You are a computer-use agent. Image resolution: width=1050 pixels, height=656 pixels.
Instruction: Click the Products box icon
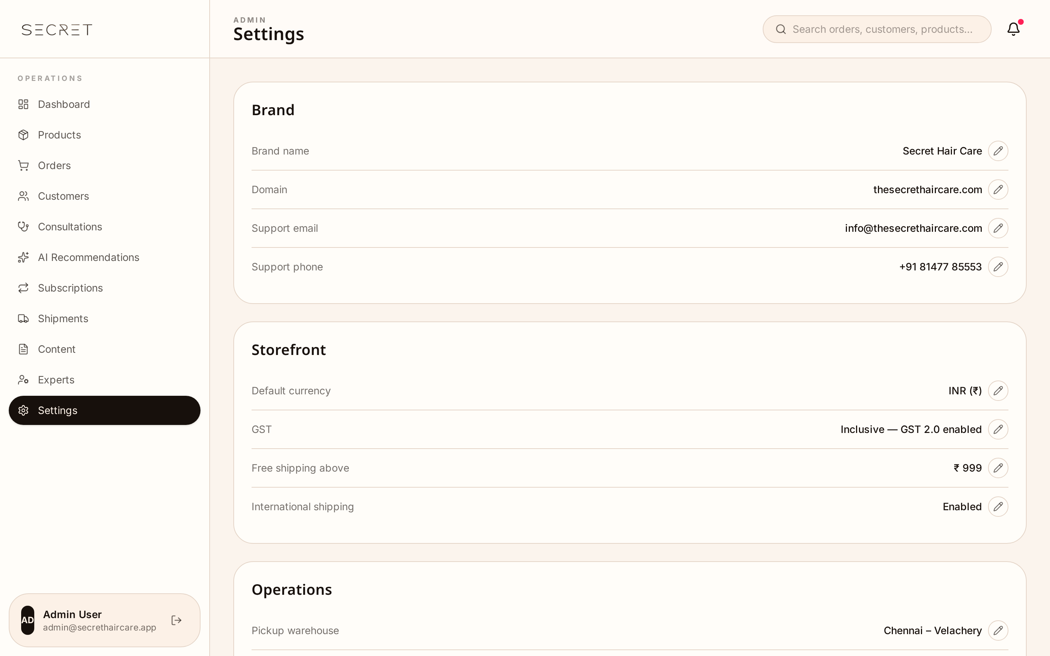click(x=23, y=135)
